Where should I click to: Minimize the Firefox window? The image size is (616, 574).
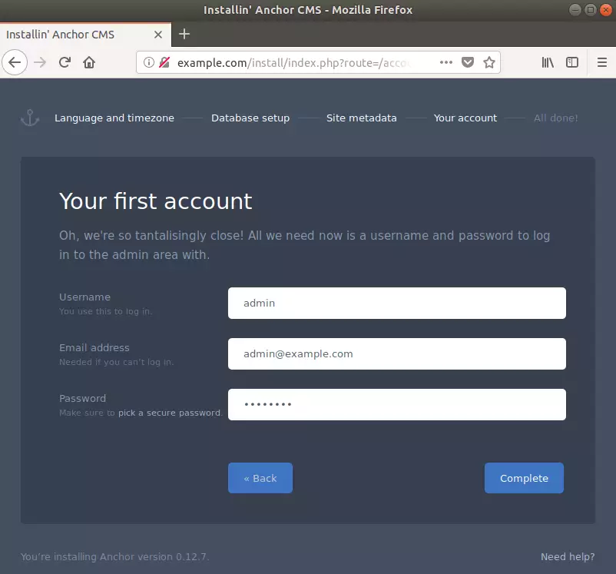(x=575, y=10)
